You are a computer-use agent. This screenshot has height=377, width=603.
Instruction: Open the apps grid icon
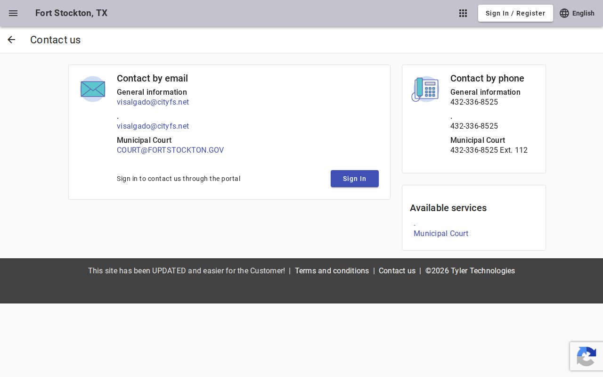(x=463, y=13)
